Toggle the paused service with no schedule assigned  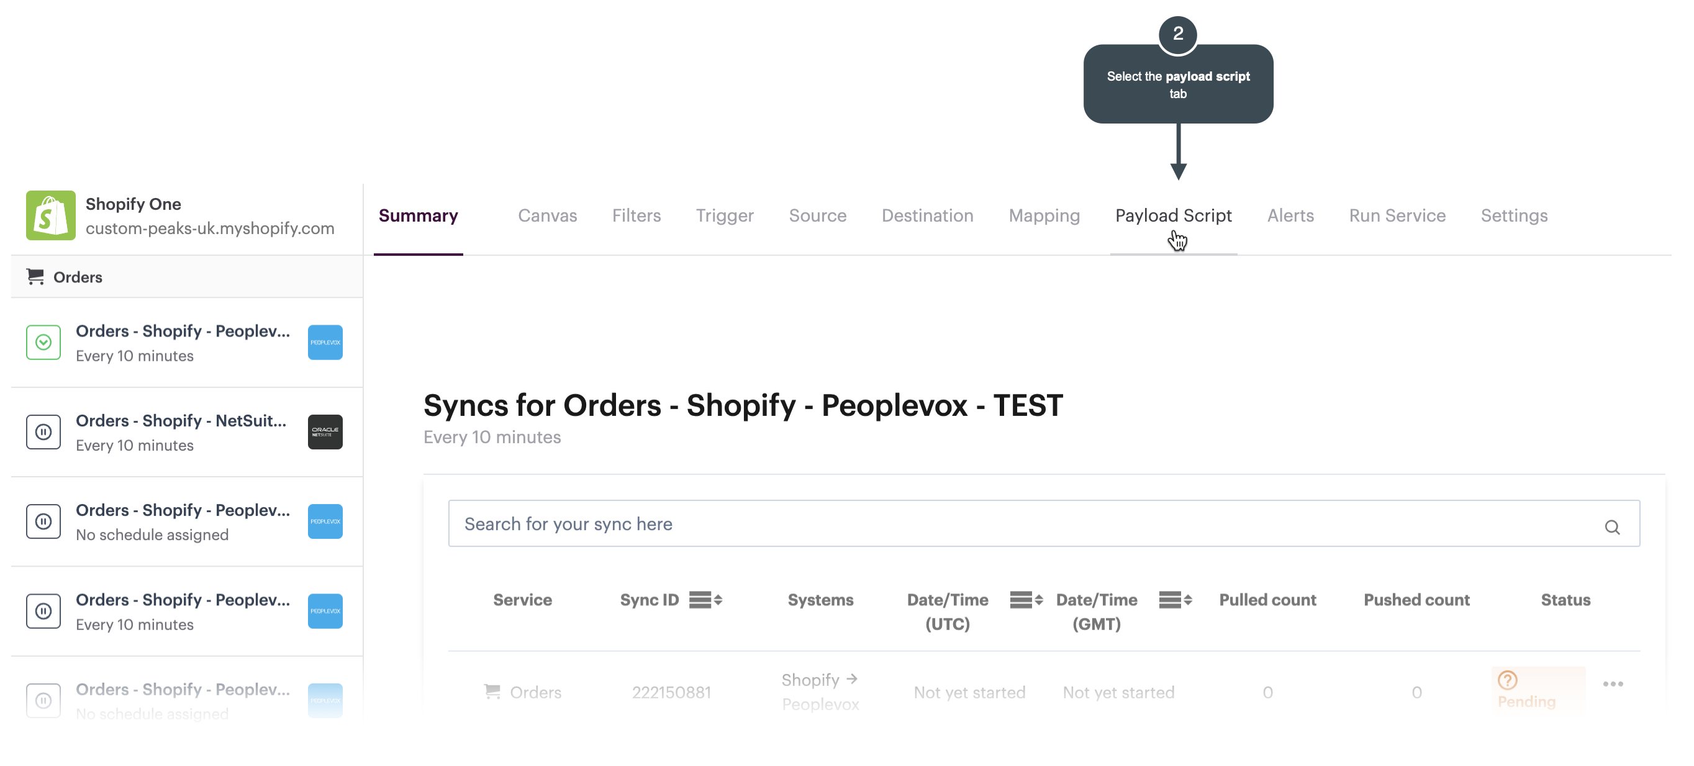tap(43, 521)
